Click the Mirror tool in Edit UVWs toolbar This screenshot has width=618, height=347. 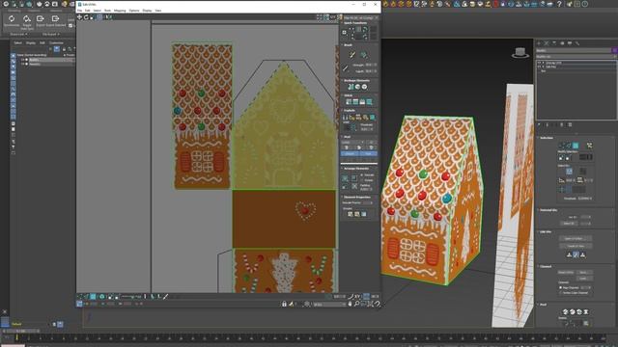pos(107,17)
